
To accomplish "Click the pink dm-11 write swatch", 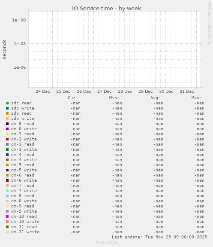I will click(x=7, y=232).
